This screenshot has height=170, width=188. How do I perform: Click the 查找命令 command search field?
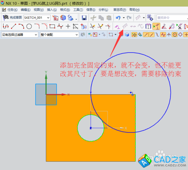coord(172,18)
